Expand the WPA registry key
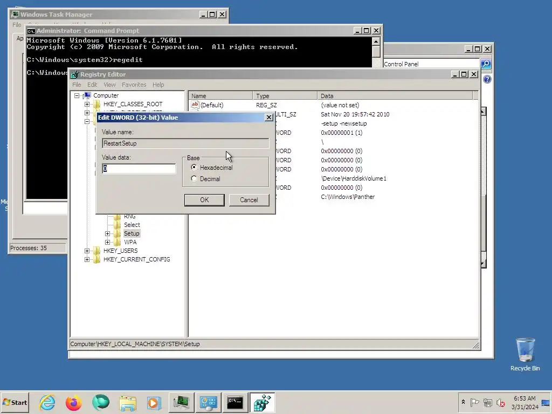Viewport: 552px width, 414px height. tap(107, 242)
